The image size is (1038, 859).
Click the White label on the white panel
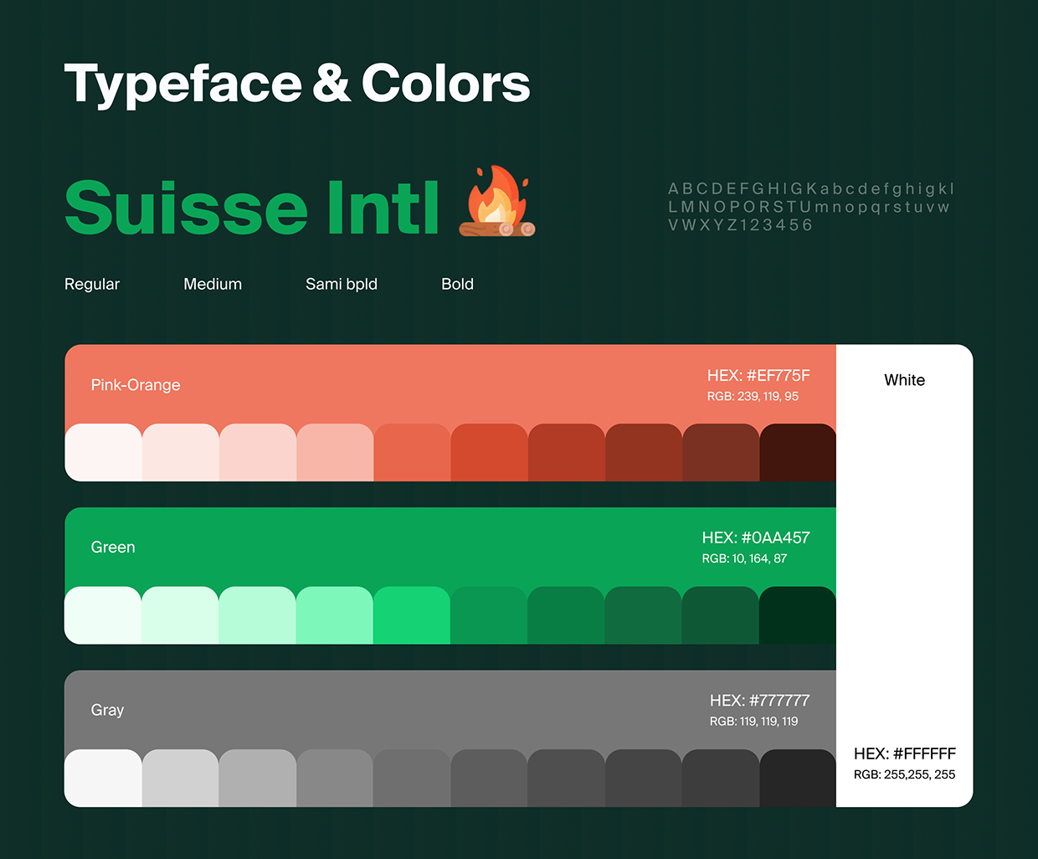(x=905, y=380)
